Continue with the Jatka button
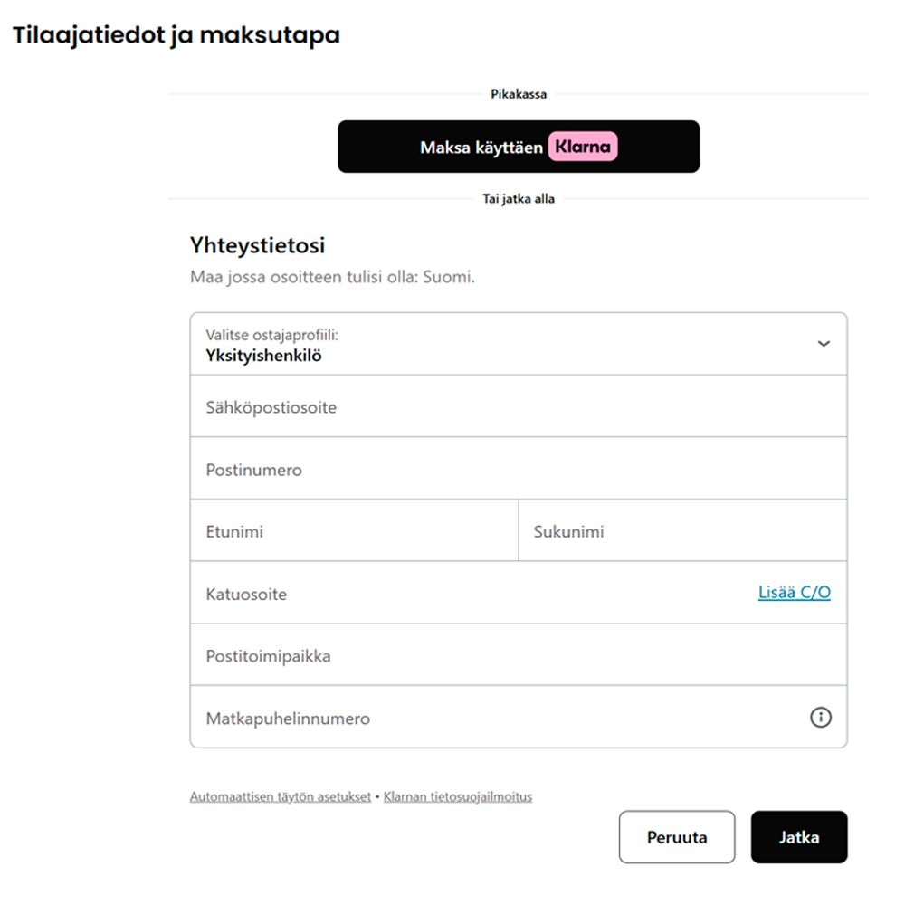905x905 pixels. pos(799,837)
